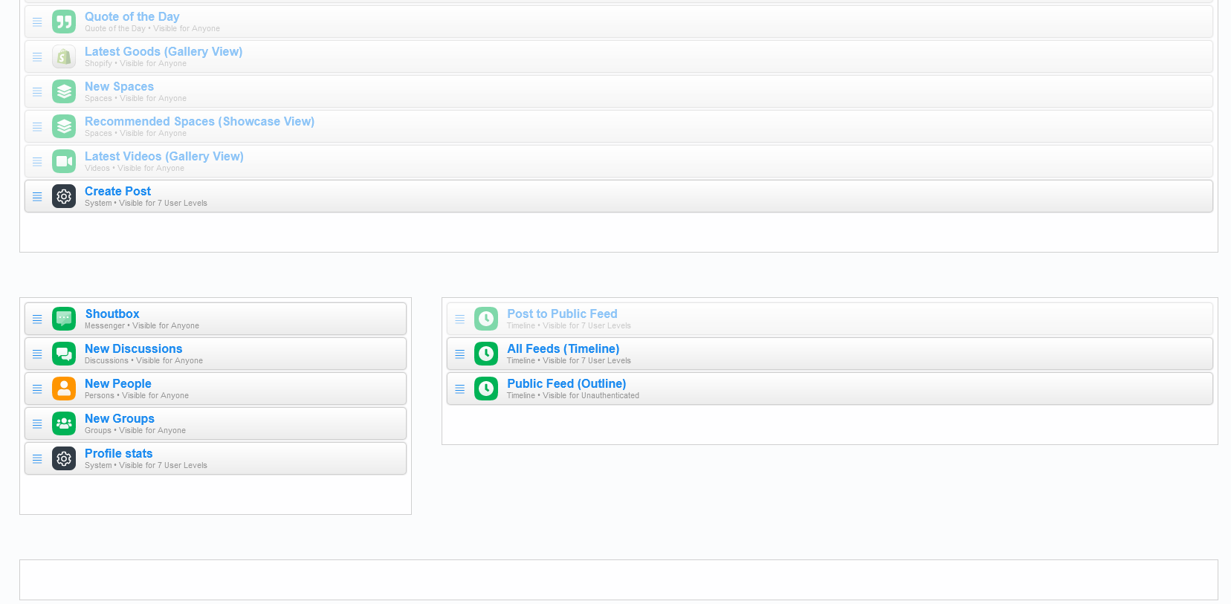Click the Quote of the Day quotation icon
Viewport: 1231px width, 604px height.
point(64,22)
